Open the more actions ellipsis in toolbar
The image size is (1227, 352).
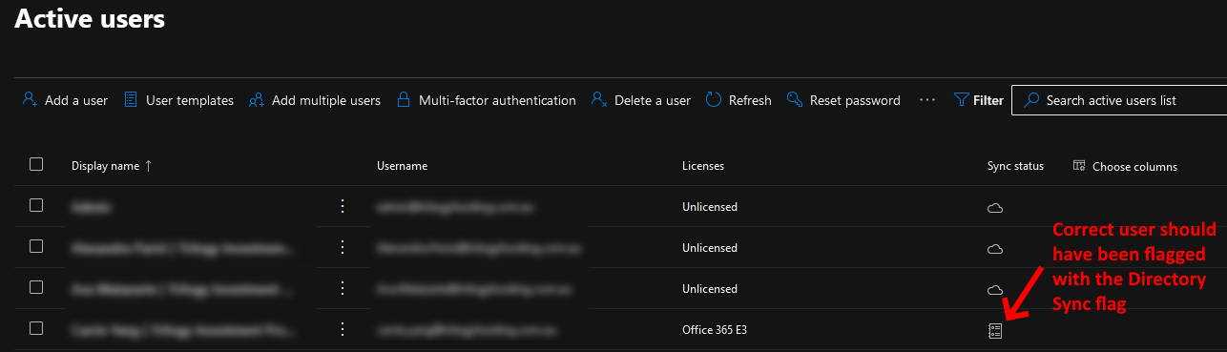click(x=926, y=99)
